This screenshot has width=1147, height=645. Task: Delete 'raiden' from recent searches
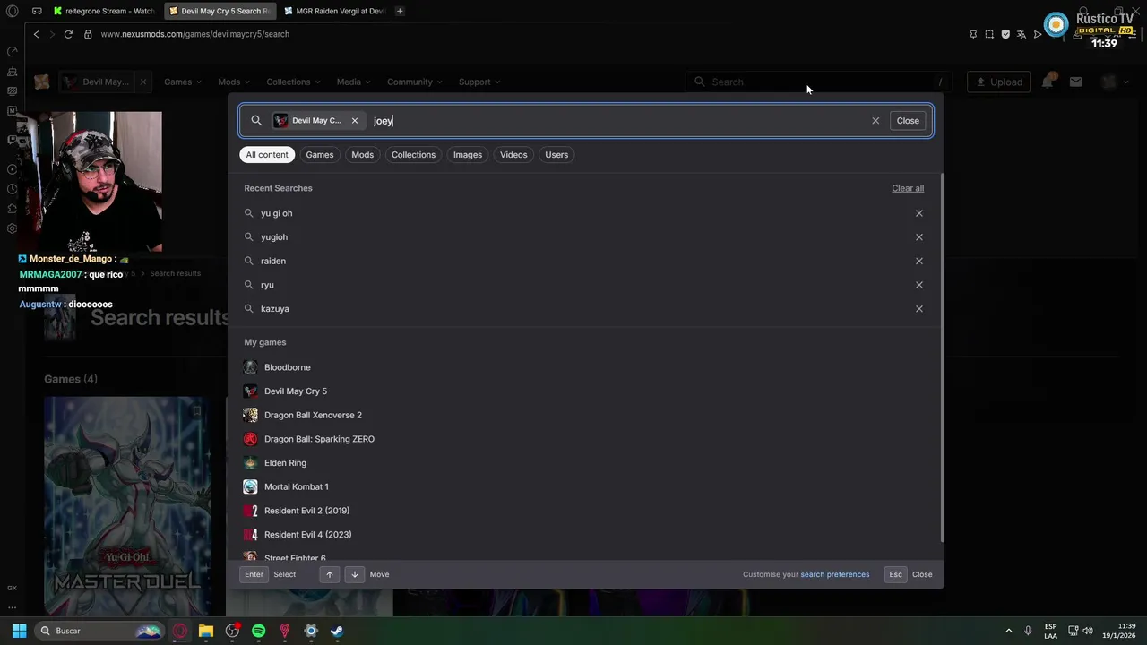[918, 261]
